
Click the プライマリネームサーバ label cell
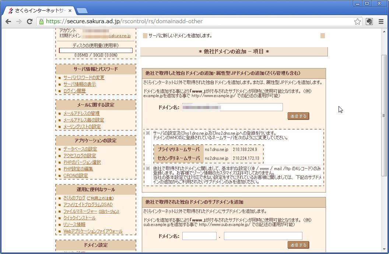[179, 149]
